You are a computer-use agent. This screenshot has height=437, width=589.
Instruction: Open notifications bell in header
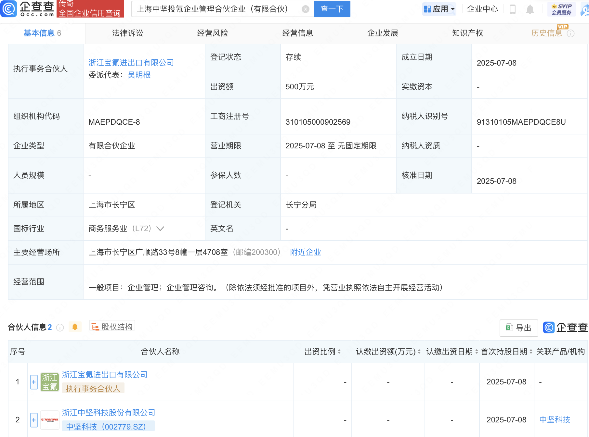(x=530, y=9)
